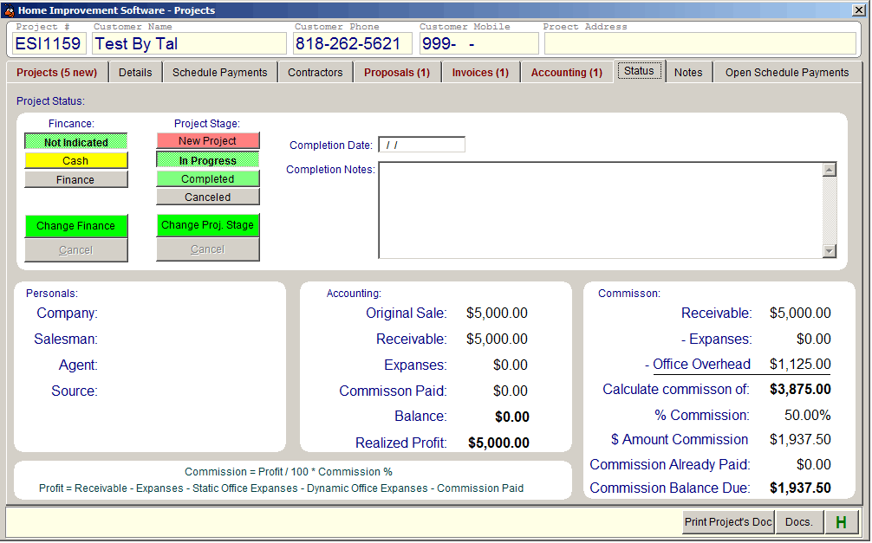
Task: Select the Not Indicated finance option
Action: tap(76, 142)
